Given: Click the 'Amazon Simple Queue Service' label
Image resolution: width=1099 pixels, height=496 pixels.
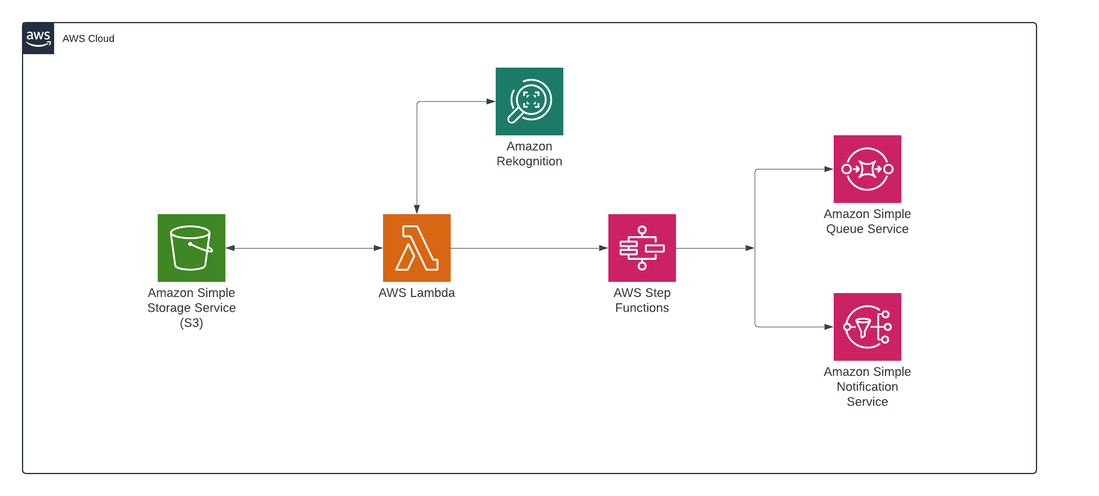Looking at the screenshot, I should tap(867, 222).
